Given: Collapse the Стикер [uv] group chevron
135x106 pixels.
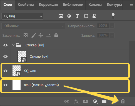Looking at the screenshot, I should 14,45.
